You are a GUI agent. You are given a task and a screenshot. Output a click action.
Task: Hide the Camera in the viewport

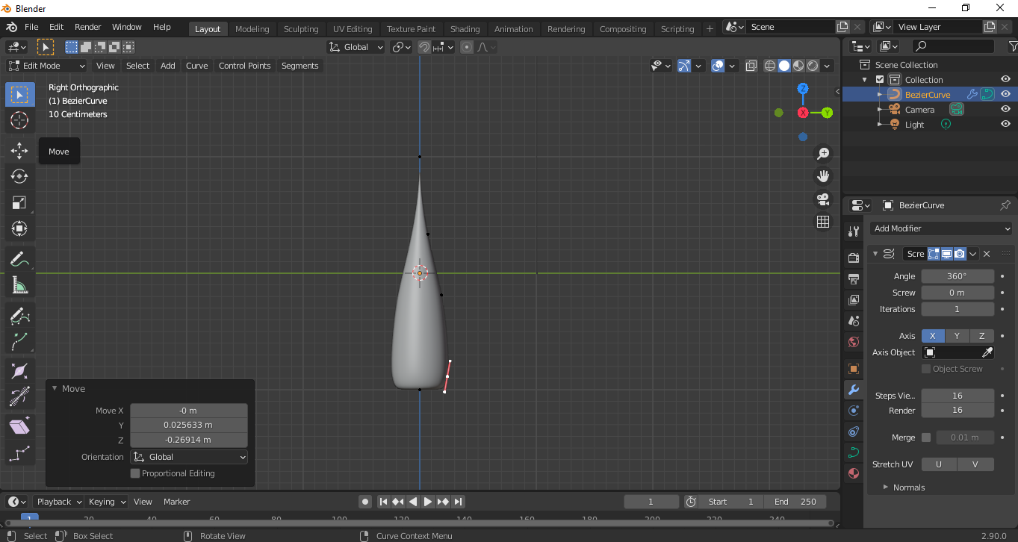pyautogui.click(x=1005, y=109)
